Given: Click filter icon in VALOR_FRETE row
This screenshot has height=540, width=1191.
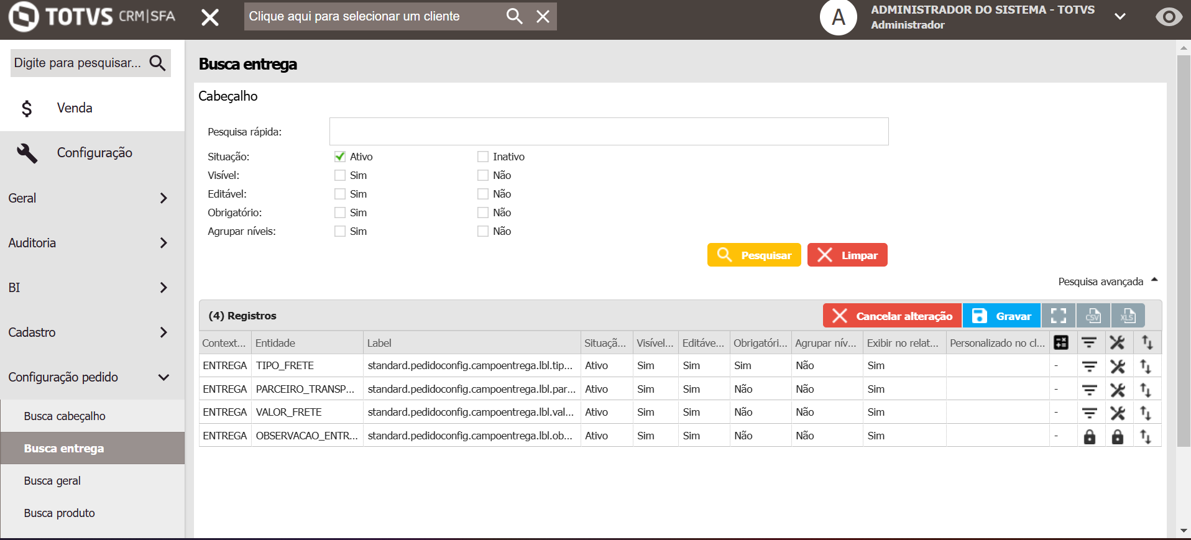Looking at the screenshot, I should pos(1089,413).
